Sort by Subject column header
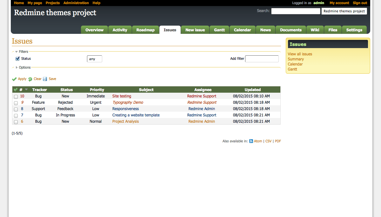The width and height of the screenshot is (381, 217). pos(146,90)
